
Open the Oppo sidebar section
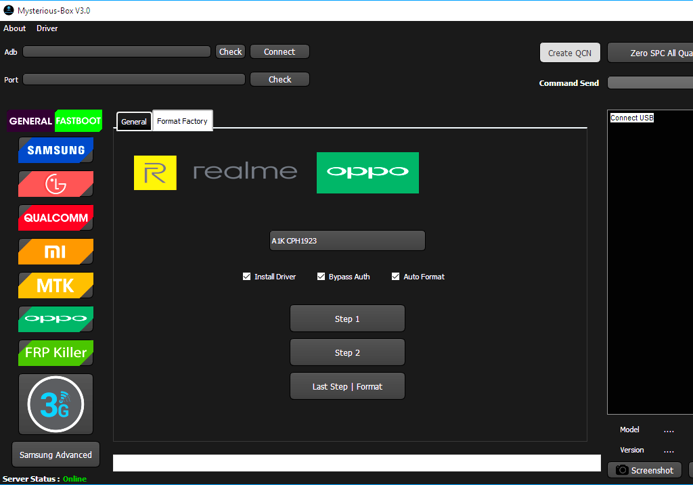tap(55, 319)
